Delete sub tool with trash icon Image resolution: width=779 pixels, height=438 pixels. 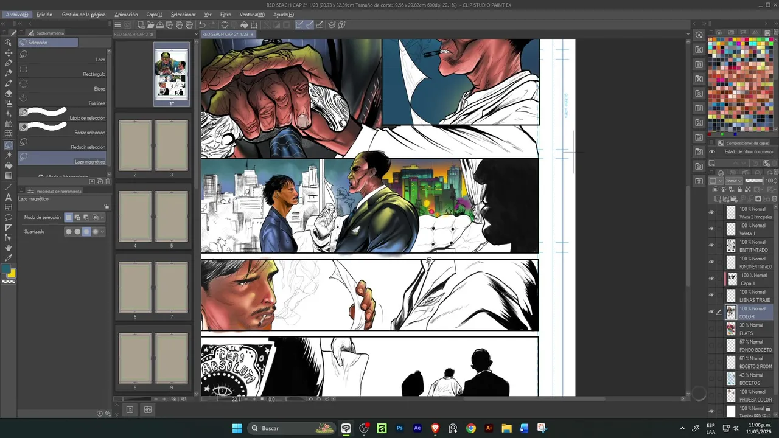[x=108, y=181]
